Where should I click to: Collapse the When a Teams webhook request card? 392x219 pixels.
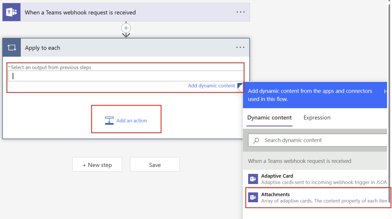point(126,12)
